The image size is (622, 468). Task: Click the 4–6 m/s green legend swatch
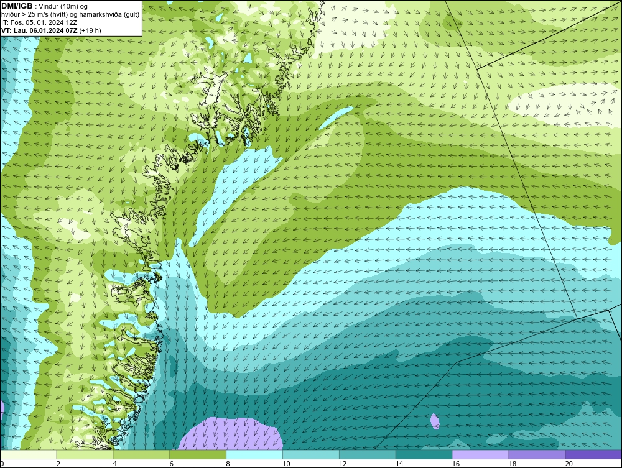click(141, 454)
